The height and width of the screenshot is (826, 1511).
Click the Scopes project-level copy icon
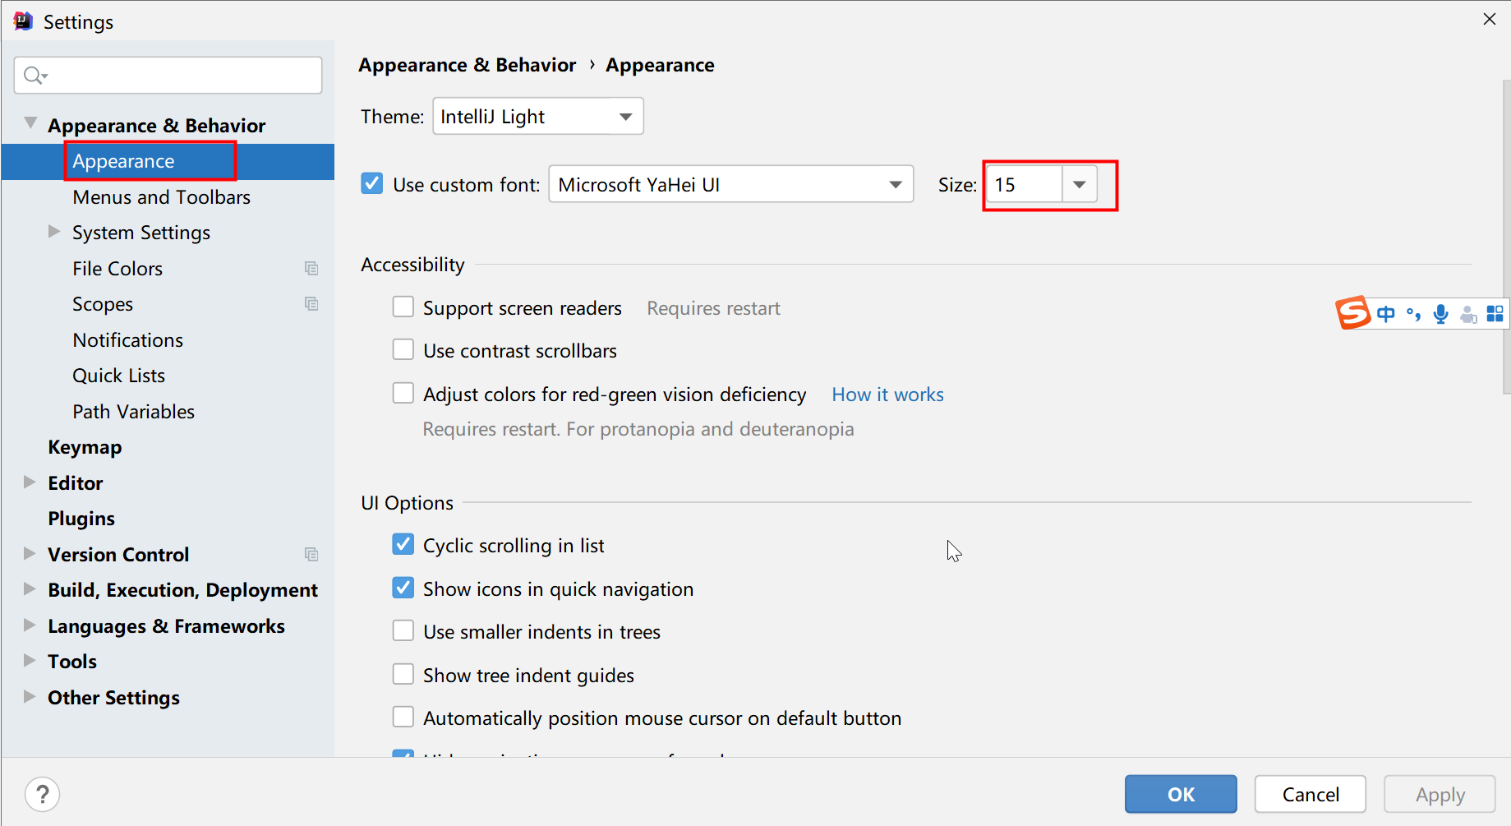(311, 304)
